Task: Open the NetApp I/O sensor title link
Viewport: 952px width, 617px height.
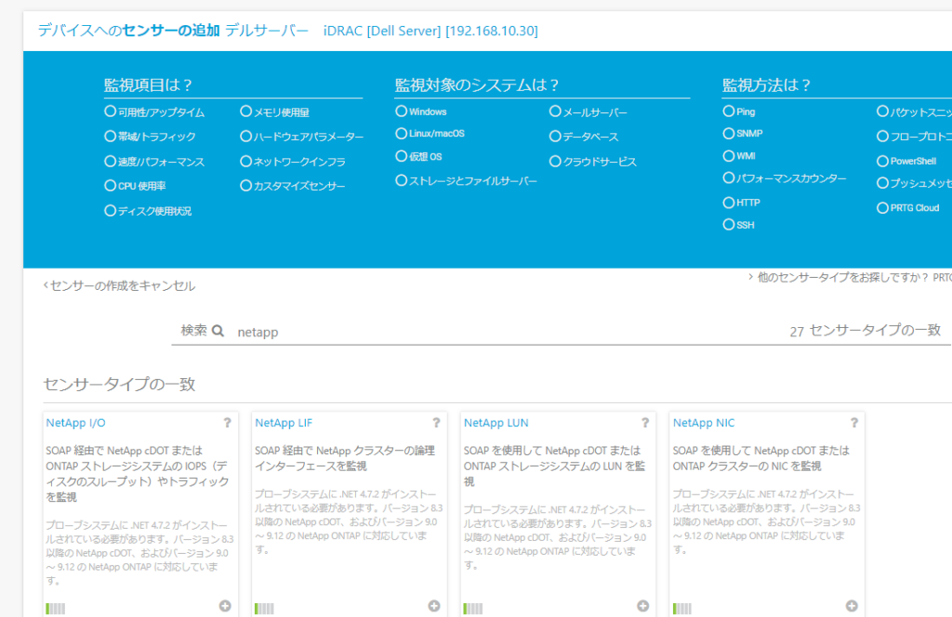Action: click(x=75, y=423)
